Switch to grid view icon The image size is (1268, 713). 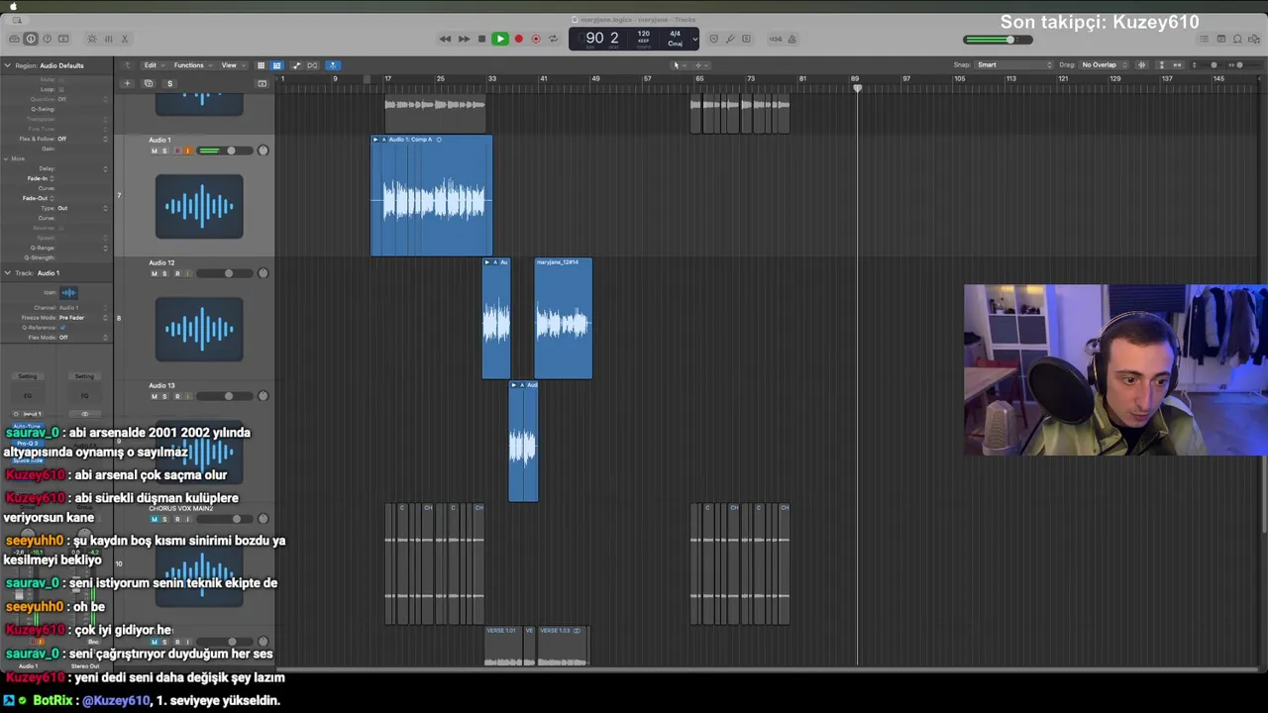(261, 65)
